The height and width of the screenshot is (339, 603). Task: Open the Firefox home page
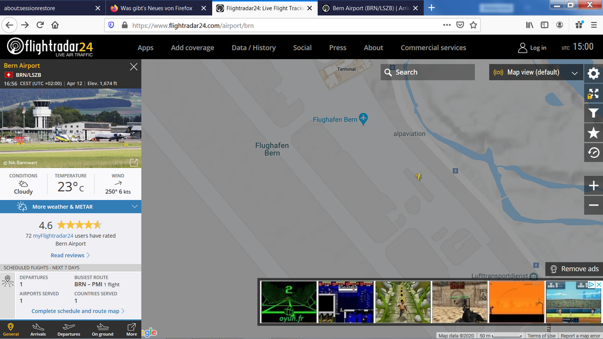(55, 25)
